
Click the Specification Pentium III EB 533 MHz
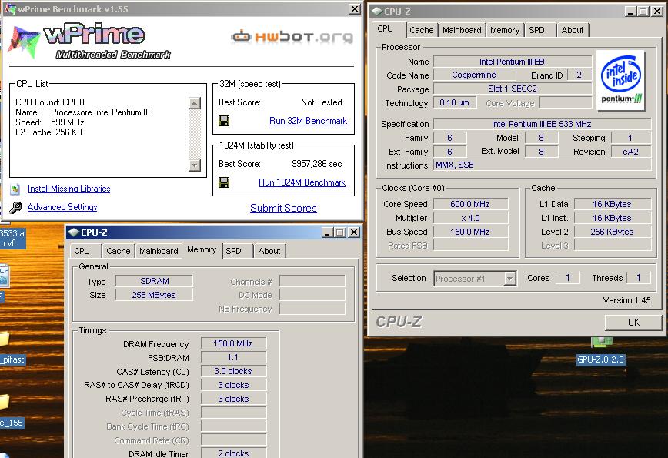(x=542, y=125)
